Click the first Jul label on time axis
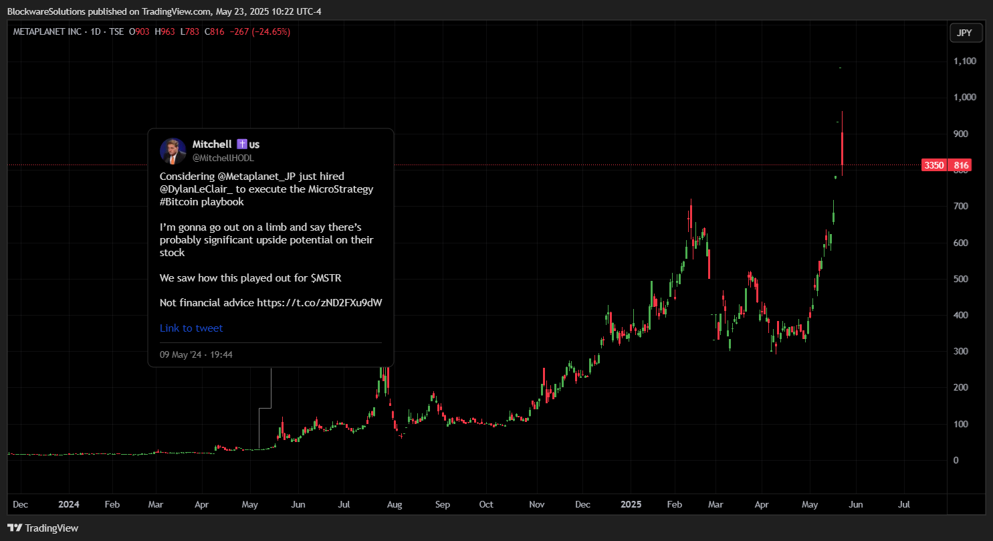The width and height of the screenshot is (993, 541). (344, 504)
